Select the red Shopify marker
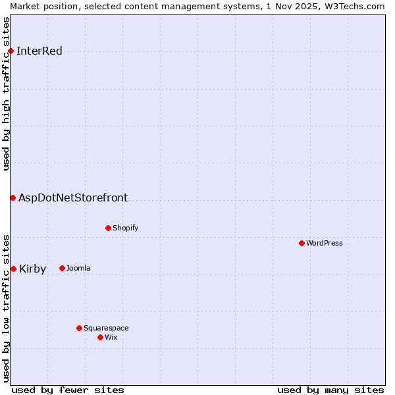 click(x=108, y=228)
